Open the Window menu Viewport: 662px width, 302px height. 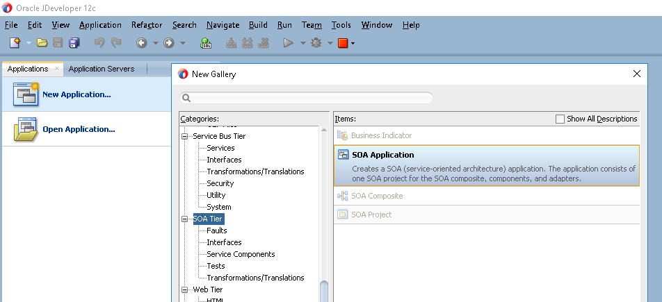point(377,25)
